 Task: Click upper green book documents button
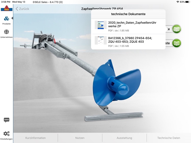click(176, 29)
